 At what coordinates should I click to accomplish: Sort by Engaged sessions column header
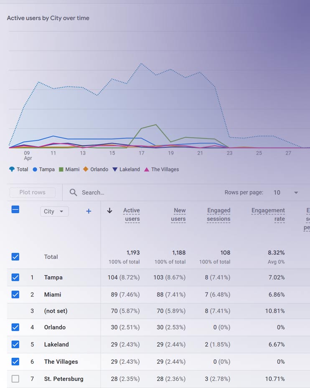pos(219,214)
